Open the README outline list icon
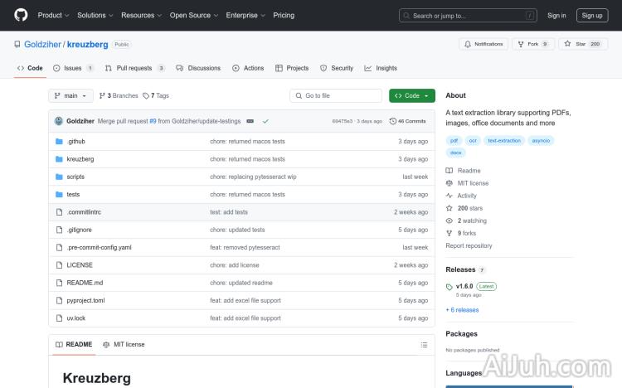The image size is (622, 388). [x=424, y=344]
